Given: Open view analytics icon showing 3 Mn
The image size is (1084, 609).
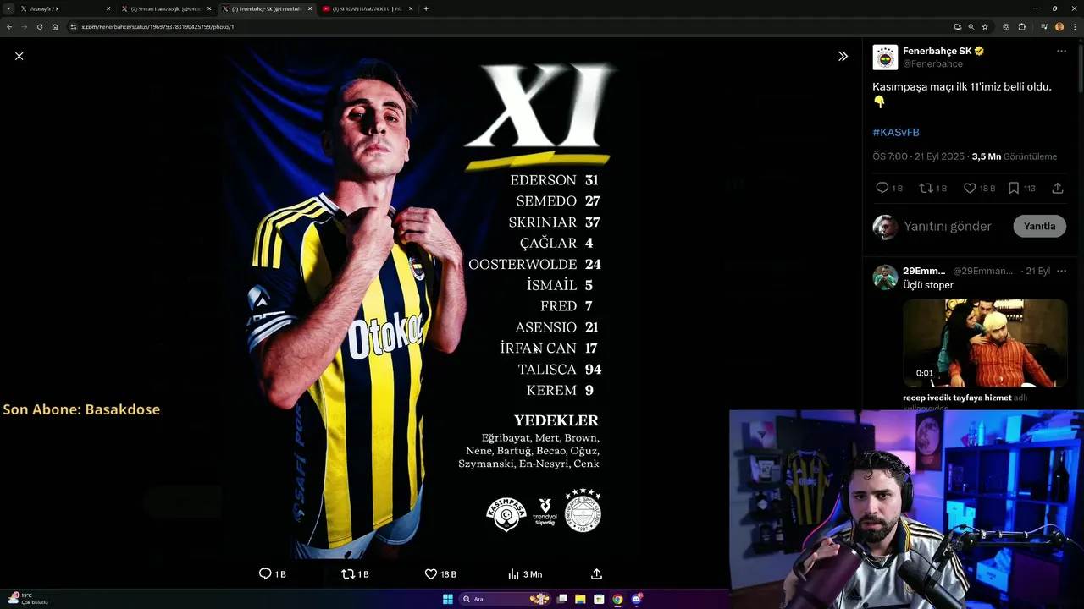Looking at the screenshot, I should coord(513,573).
